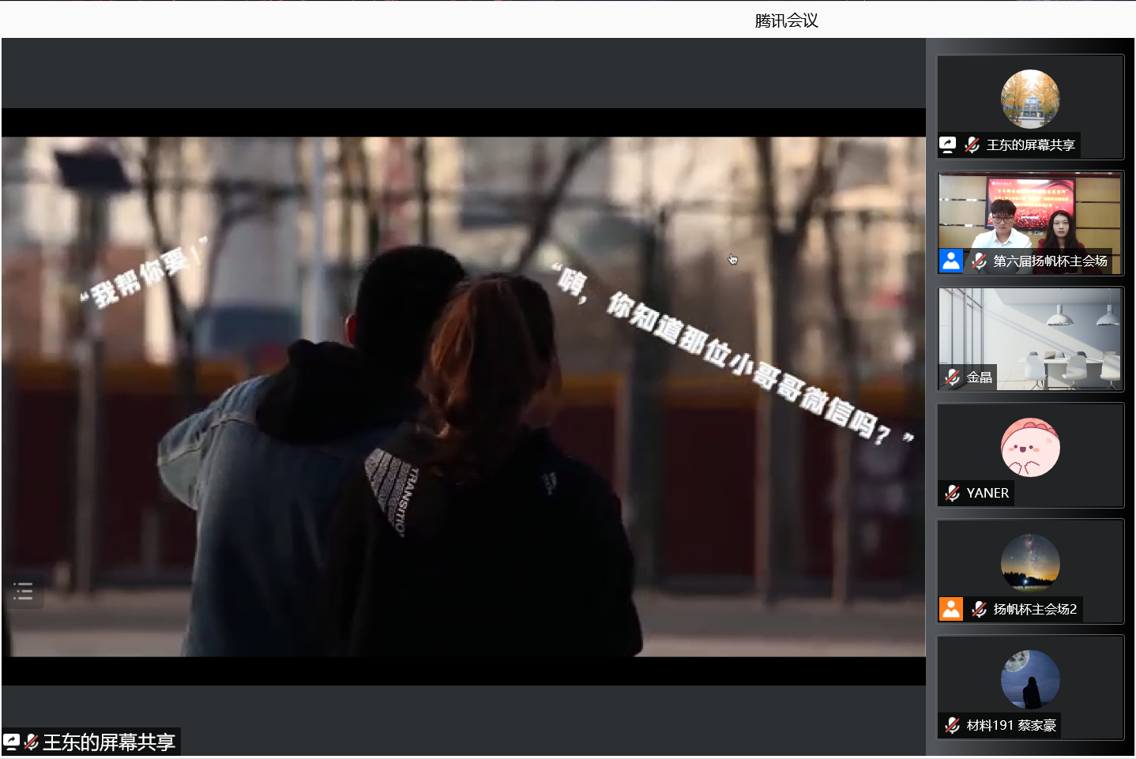Click the mouse cursor position on the shared video
This screenshot has height=759, width=1136.
[732, 259]
